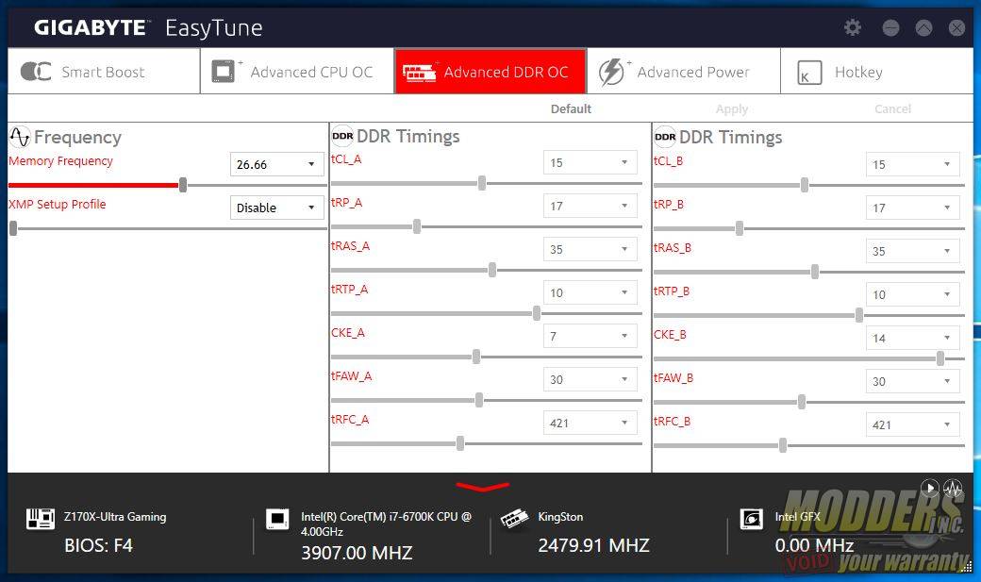Click the Advanced DDR OC memory icon
This screenshot has height=582, width=981.
419,73
